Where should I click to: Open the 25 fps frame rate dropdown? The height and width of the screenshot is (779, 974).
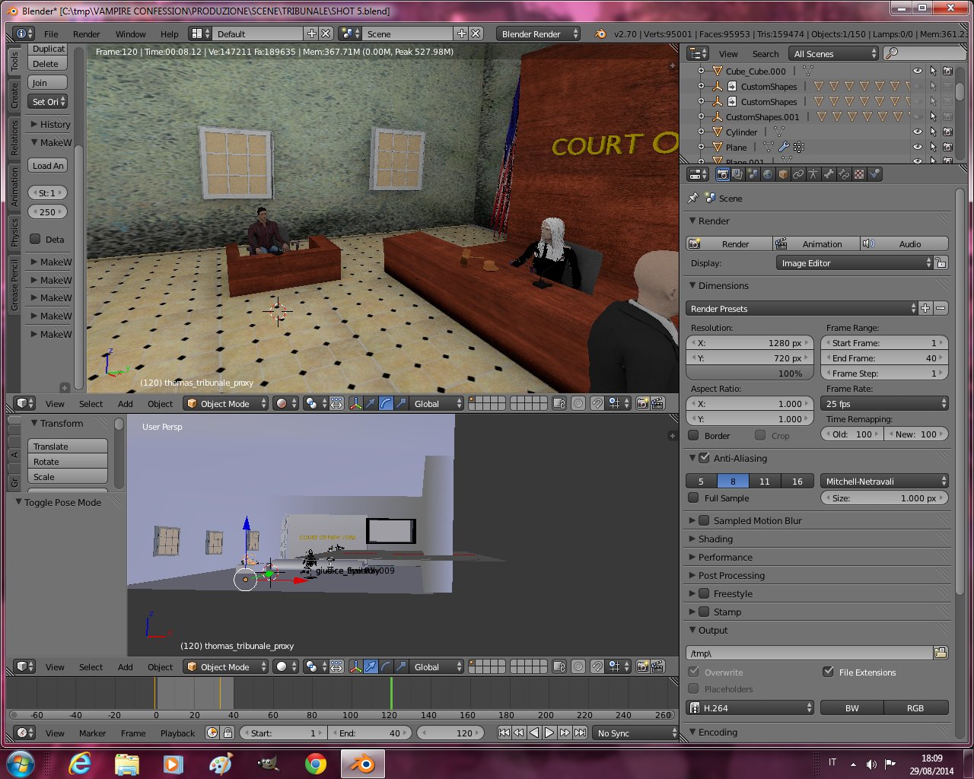coord(886,404)
